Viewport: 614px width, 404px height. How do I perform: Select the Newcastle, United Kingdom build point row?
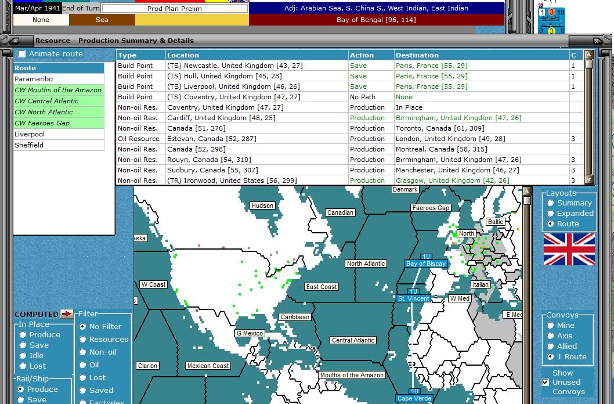(349, 66)
